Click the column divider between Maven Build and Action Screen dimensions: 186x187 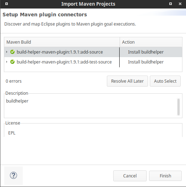[120, 42]
